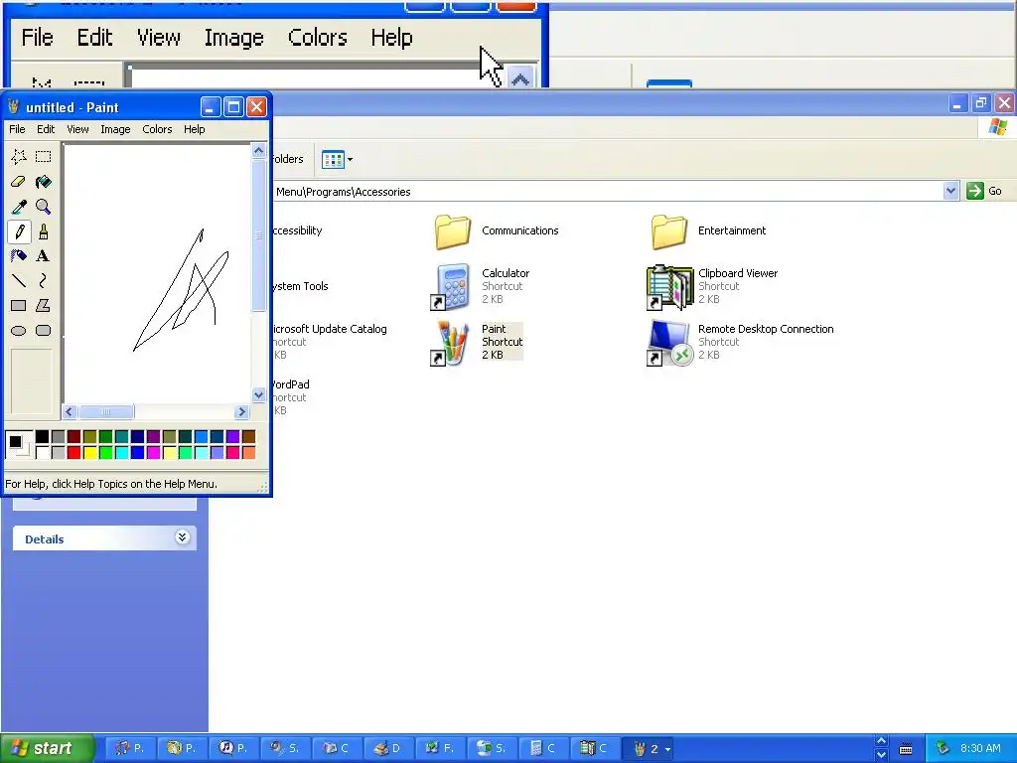Open the Communications folder

453,231
